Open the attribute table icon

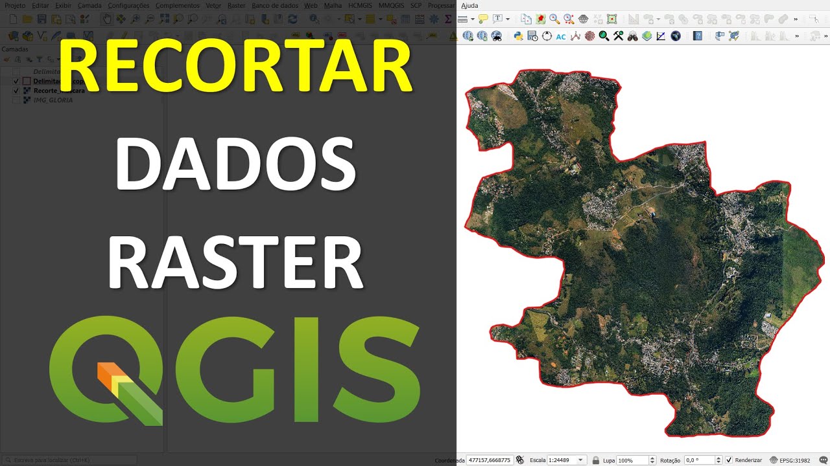pyautogui.click(x=405, y=19)
